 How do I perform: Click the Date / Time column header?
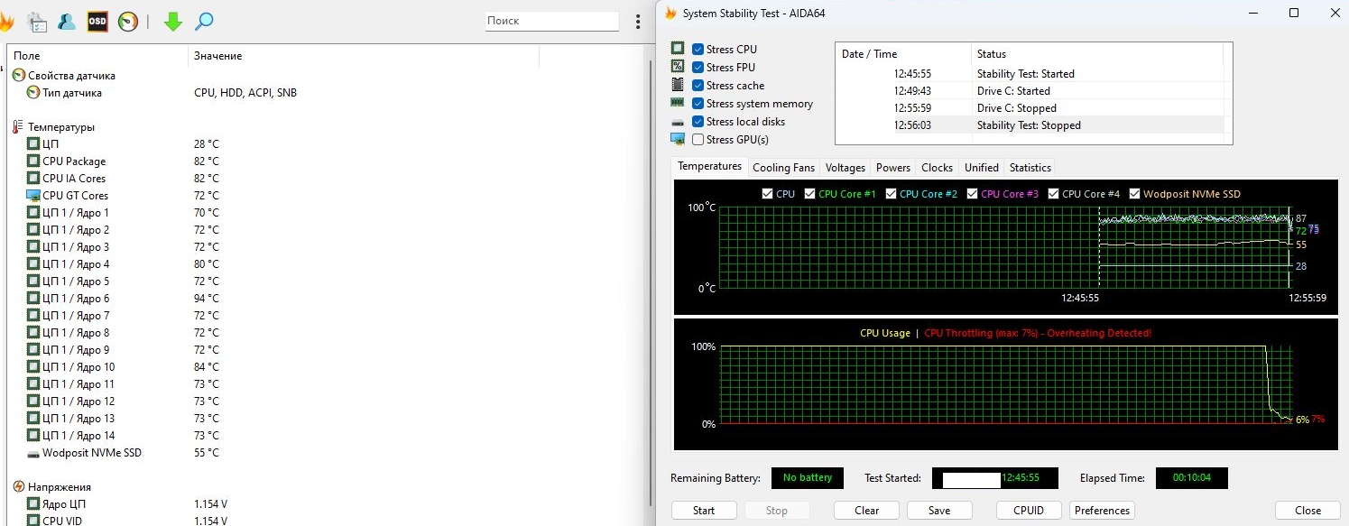pyautogui.click(x=903, y=54)
